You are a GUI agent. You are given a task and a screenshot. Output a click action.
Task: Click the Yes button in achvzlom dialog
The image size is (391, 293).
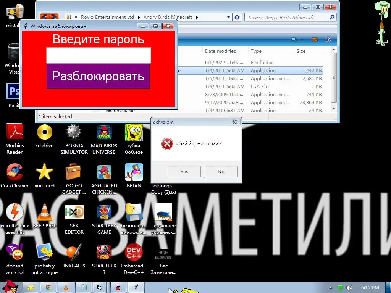(x=184, y=171)
